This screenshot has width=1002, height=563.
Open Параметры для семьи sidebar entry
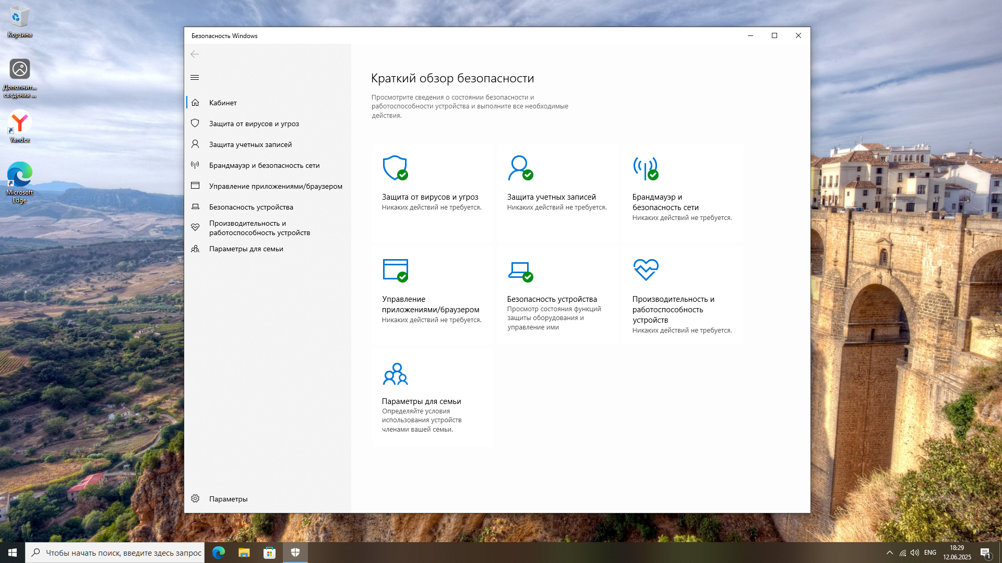(x=246, y=249)
